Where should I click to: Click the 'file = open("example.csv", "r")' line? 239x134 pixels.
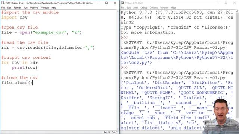click(41, 32)
